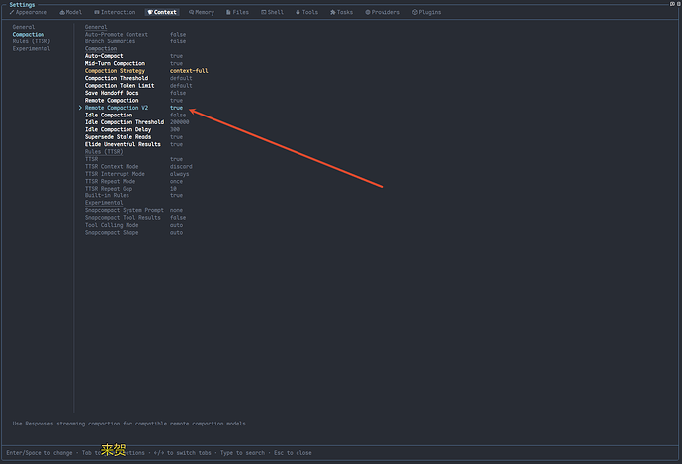
Task: Open the Appearance settings tab
Action: click(29, 12)
